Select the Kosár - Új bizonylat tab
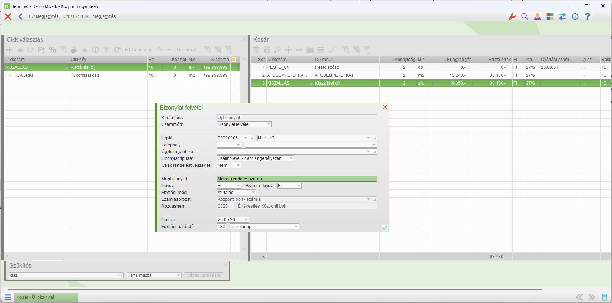The height and width of the screenshot is (303, 612). (46, 297)
